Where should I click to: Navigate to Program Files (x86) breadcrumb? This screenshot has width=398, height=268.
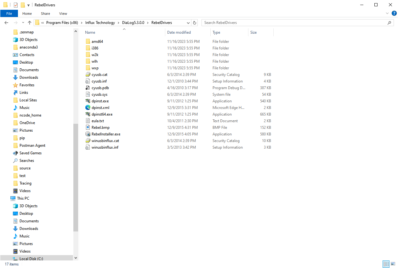[62, 23]
